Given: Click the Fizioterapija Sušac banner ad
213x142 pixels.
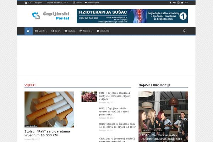Looking at the screenshot, I should pyautogui.click(x=132, y=16).
